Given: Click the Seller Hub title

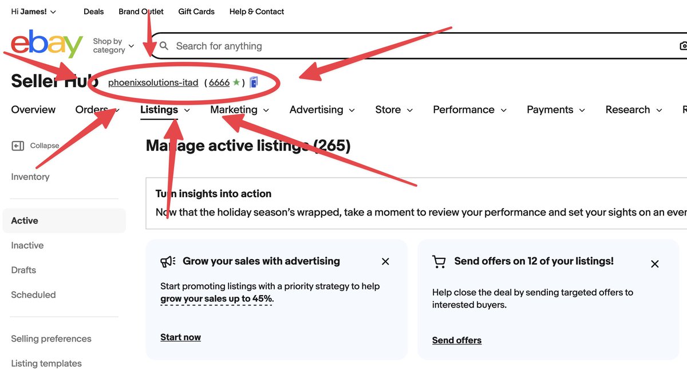Looking at the screenshot, I should [x=54, y=81].
